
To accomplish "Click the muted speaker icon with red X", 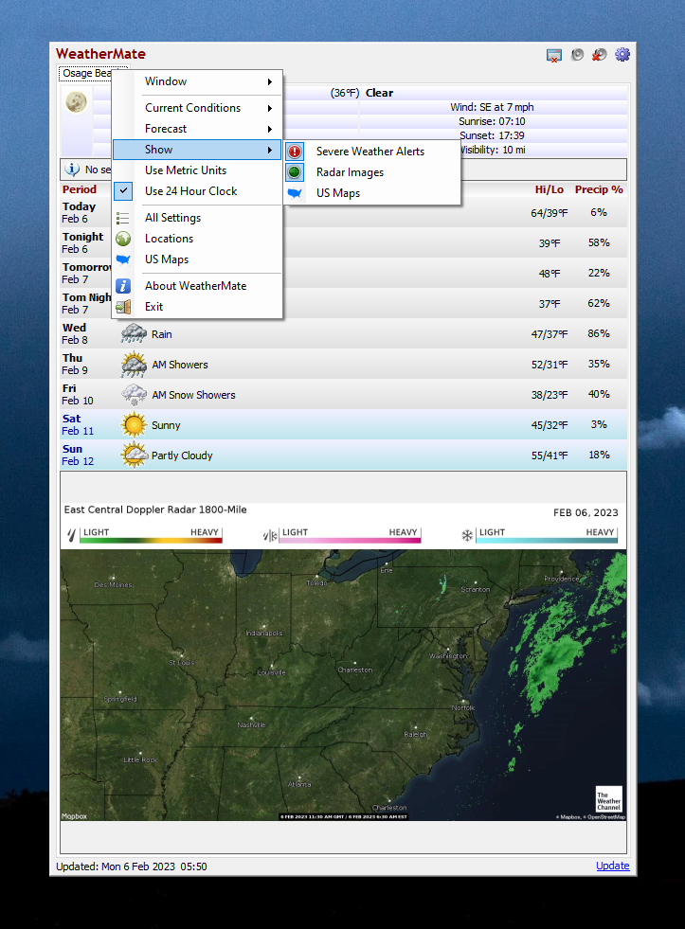I will [599, 55].
